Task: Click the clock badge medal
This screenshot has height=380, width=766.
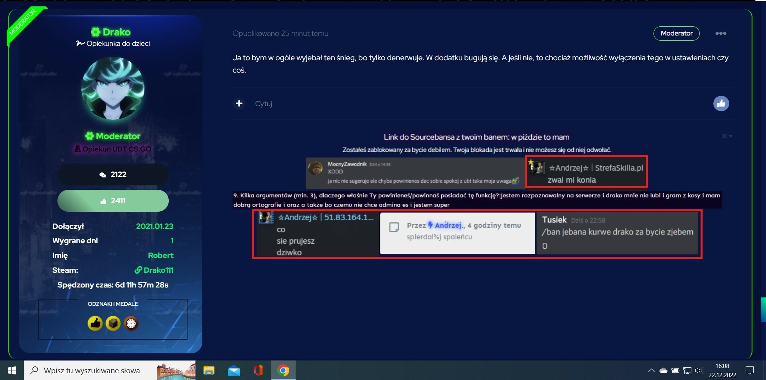Action: click(x=131, y=323)
